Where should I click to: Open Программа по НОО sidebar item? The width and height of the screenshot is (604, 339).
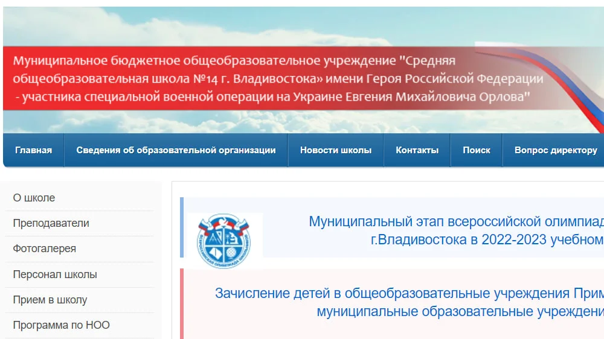tap(61, 325)
